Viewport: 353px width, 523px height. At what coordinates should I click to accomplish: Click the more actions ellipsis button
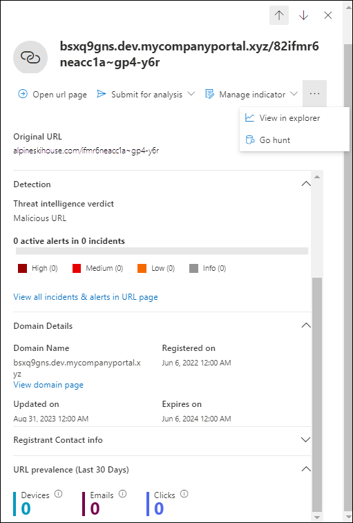point(314,94)
